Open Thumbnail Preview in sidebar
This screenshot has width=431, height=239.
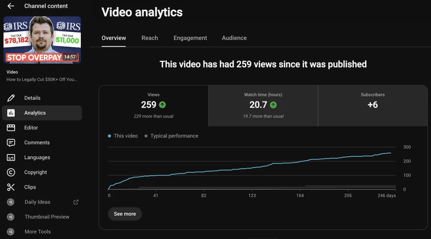[x=42, y=217]
